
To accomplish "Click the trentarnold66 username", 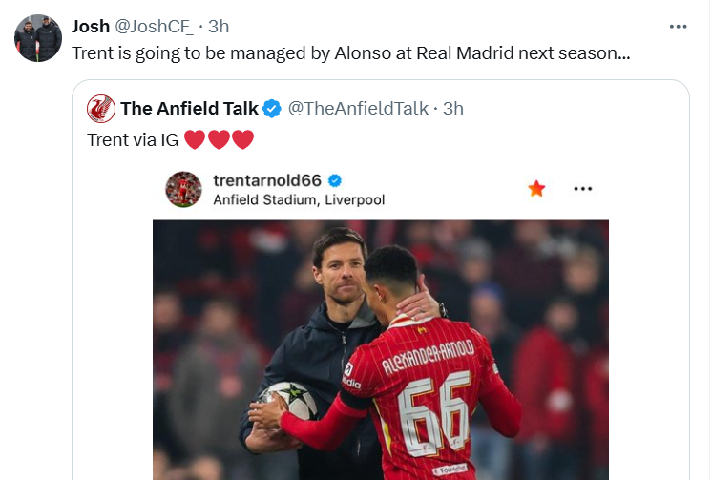I will (268, 180).
